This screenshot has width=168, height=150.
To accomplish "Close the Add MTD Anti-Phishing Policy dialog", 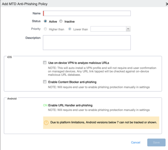I will 167,4.
